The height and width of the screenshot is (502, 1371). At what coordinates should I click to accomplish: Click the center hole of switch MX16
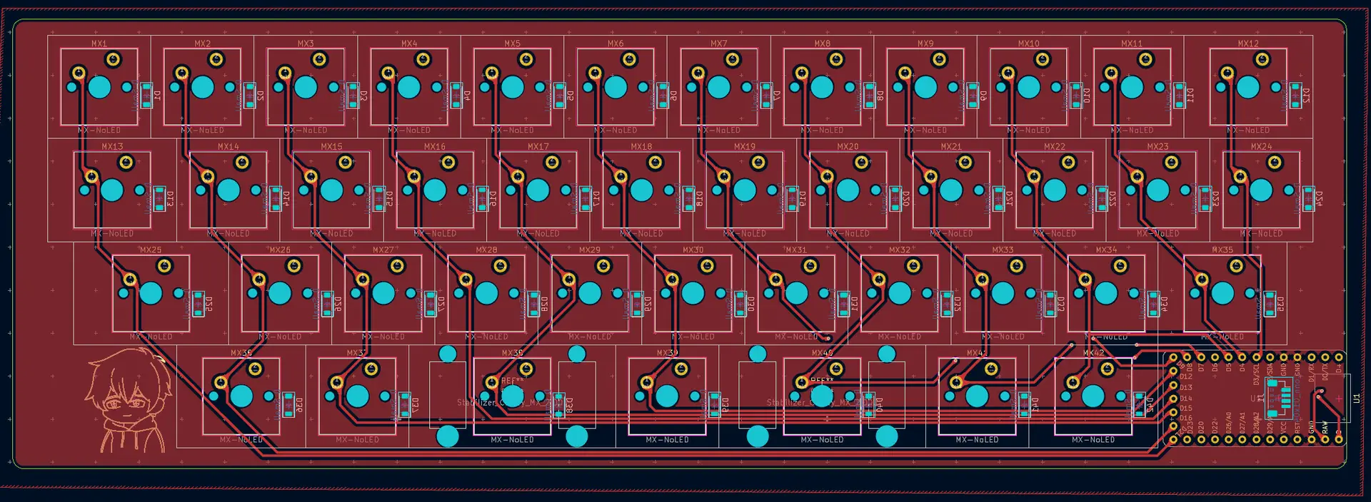435,190
